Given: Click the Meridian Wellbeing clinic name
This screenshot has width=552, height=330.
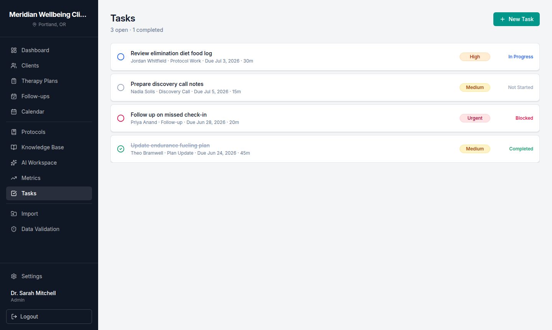Looking at the screenshot, I should [x=48, y=15].
